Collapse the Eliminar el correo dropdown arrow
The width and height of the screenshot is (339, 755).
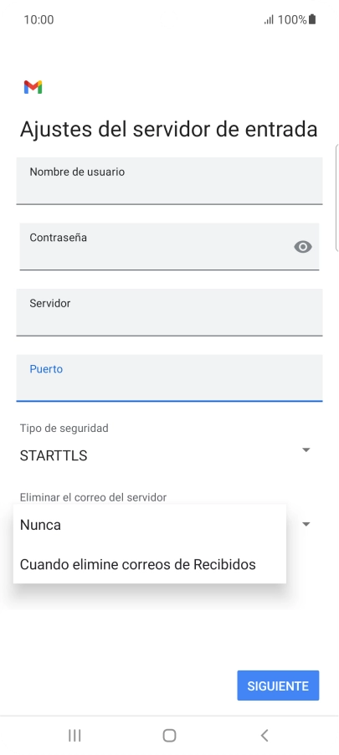pos(306,524)
